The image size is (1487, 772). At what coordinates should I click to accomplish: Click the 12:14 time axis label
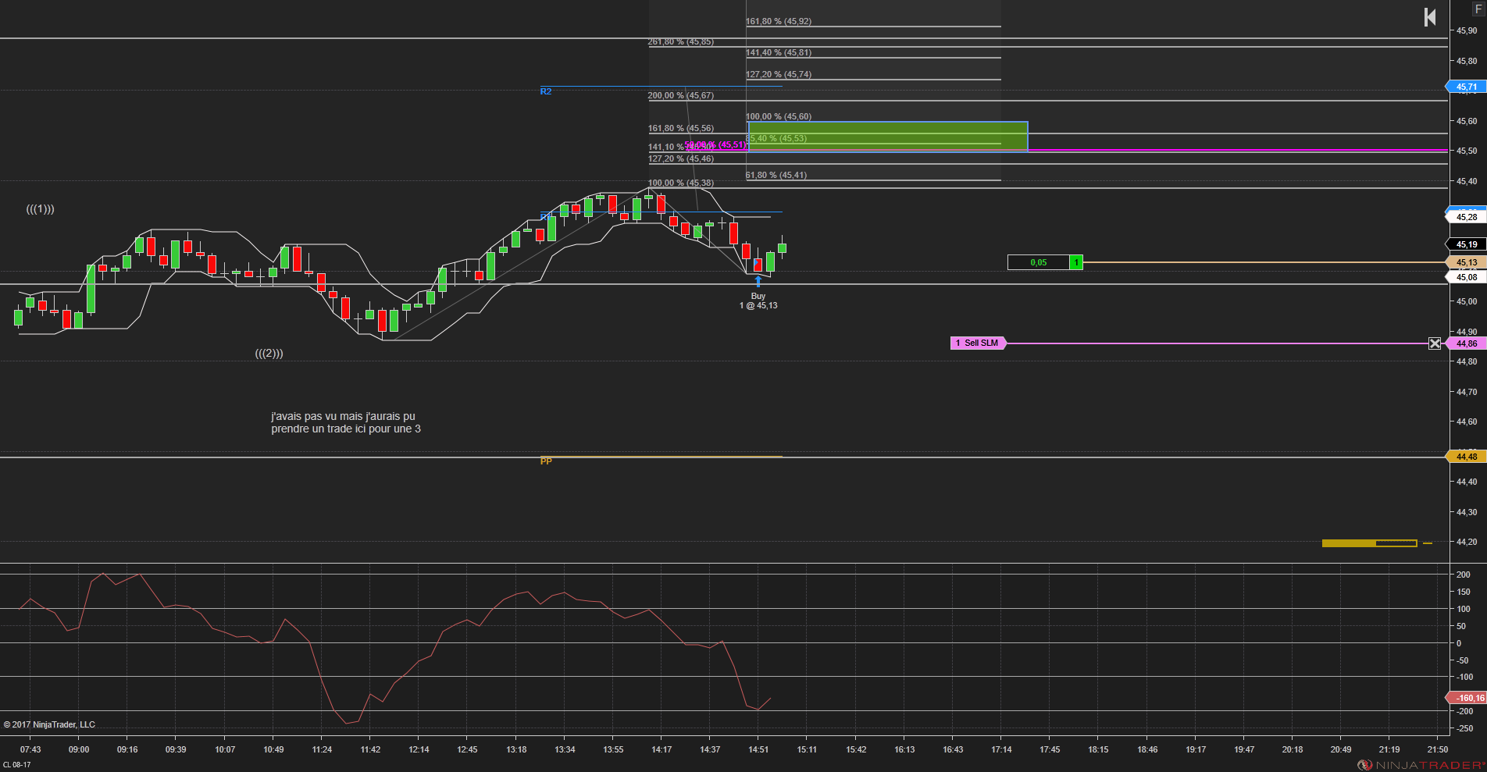(x=419, y=749)
